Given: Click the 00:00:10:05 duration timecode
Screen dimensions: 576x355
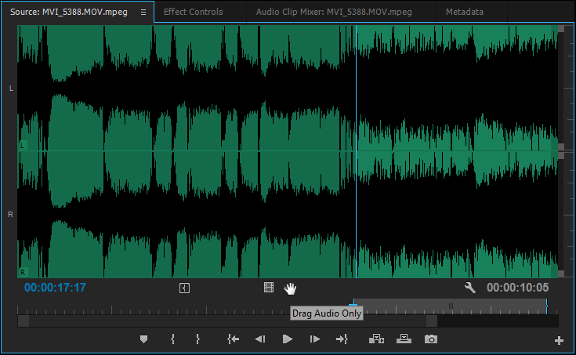Looking at the screenshot, I should 517,288.
